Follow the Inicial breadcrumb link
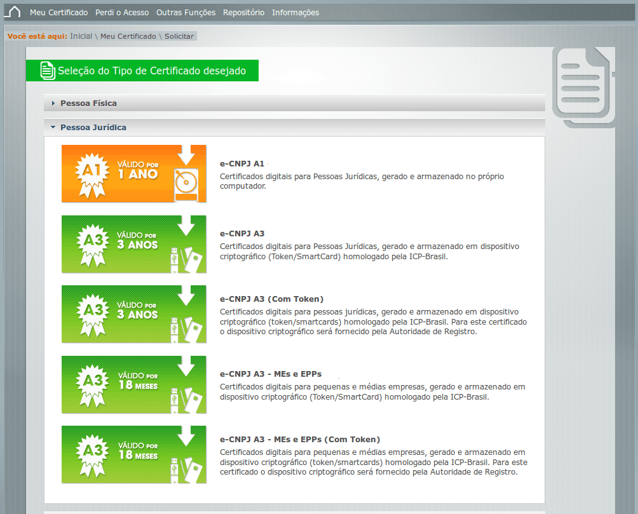The width and height of the screenshot is (638, 514). 81,36
